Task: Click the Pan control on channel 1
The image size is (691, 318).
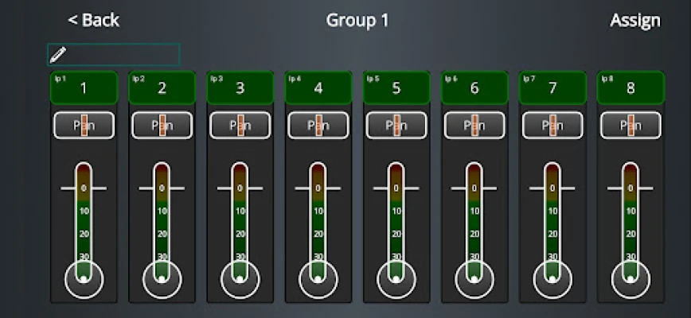Action: 84,125
